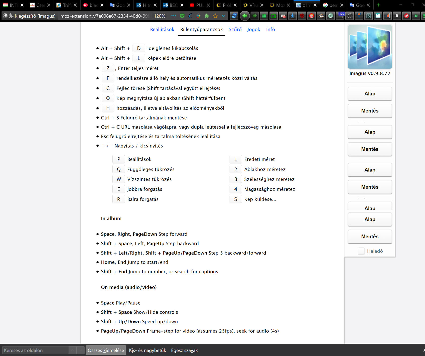
Task: Click the red house-shaped toolbar icon
Action: tap(312, 16)
